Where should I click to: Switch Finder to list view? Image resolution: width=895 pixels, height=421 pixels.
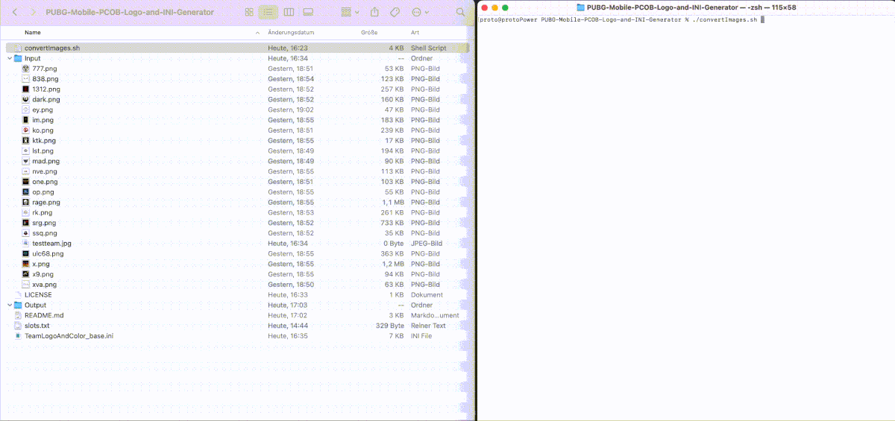tap(268, 13)
